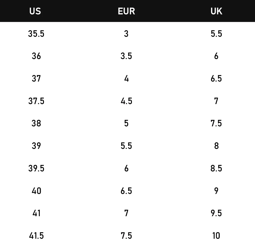This screenshot has height=243, width=255.
Task: Select 8.5 in the UK column
Action: tap(216, 168)
